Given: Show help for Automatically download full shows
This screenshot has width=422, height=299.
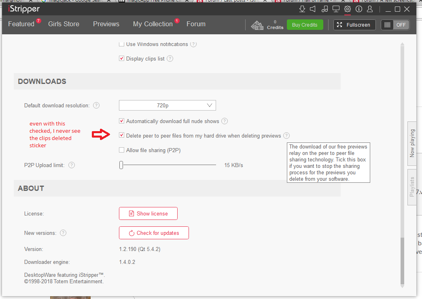Looking at the screenshot, I should [x=225, y=121].
